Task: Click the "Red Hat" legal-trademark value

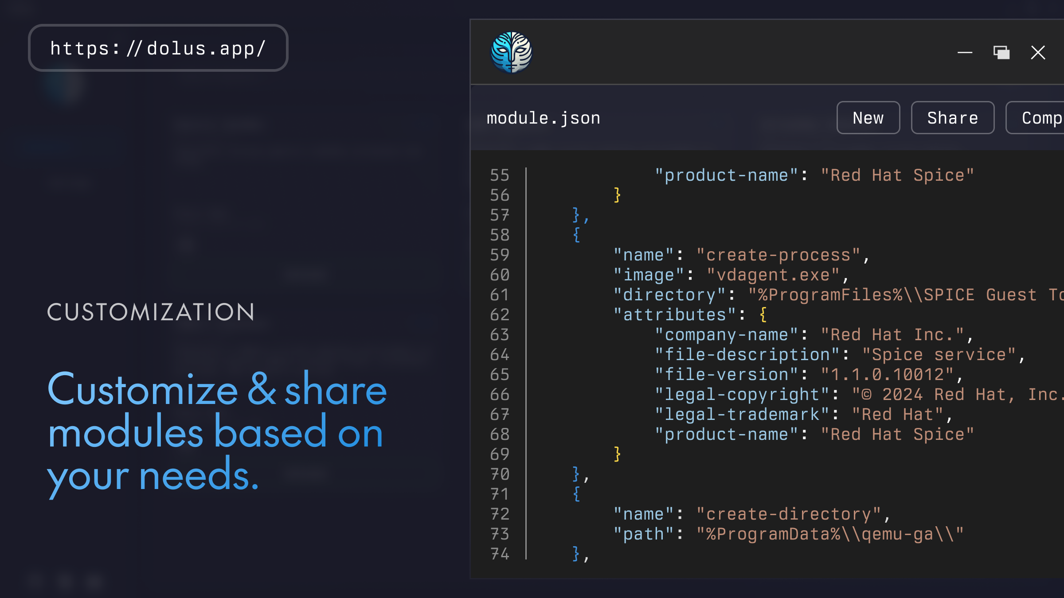Action: tap(897, 414)
